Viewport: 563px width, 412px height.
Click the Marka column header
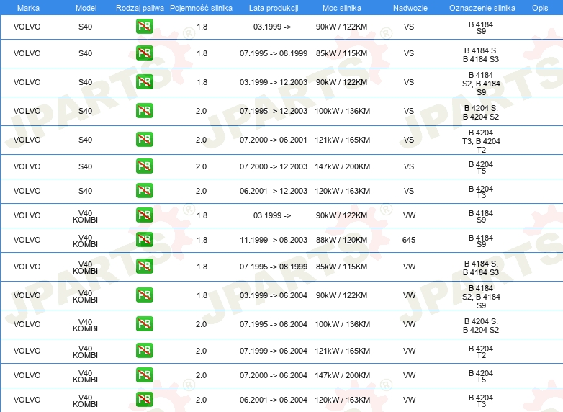pyautogui.click(x=28, y=8)
